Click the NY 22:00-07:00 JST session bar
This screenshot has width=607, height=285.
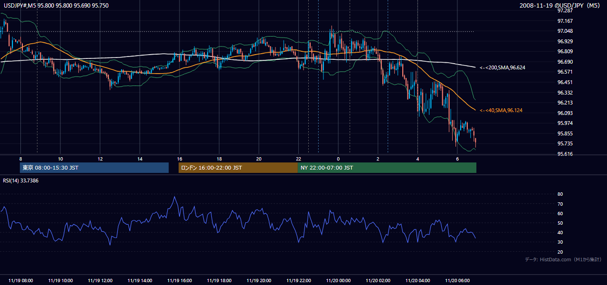pos(387,168)
